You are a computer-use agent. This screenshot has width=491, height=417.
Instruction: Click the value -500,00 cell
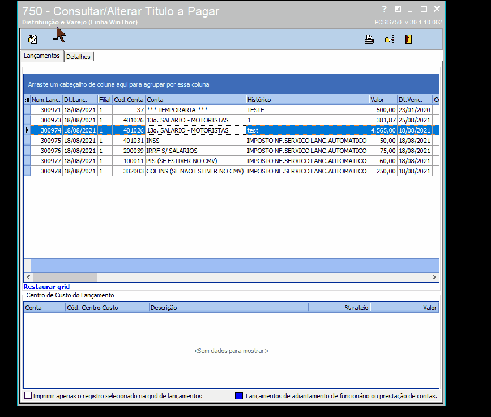[383, 110]
